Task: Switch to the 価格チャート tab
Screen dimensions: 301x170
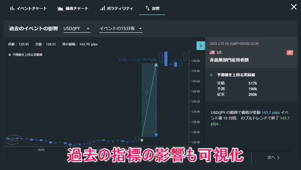Action: [73, 8]
